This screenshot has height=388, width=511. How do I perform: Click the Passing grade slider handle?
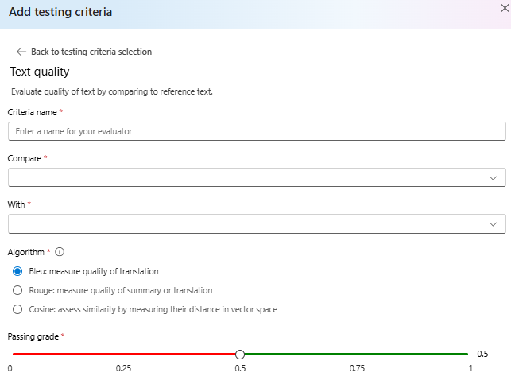point(240,355)
